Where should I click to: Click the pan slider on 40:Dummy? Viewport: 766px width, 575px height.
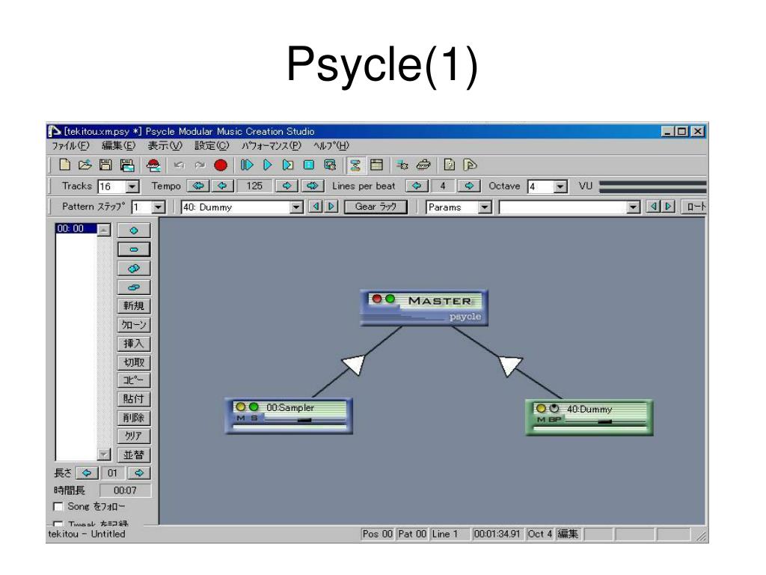tap(604, 421)
